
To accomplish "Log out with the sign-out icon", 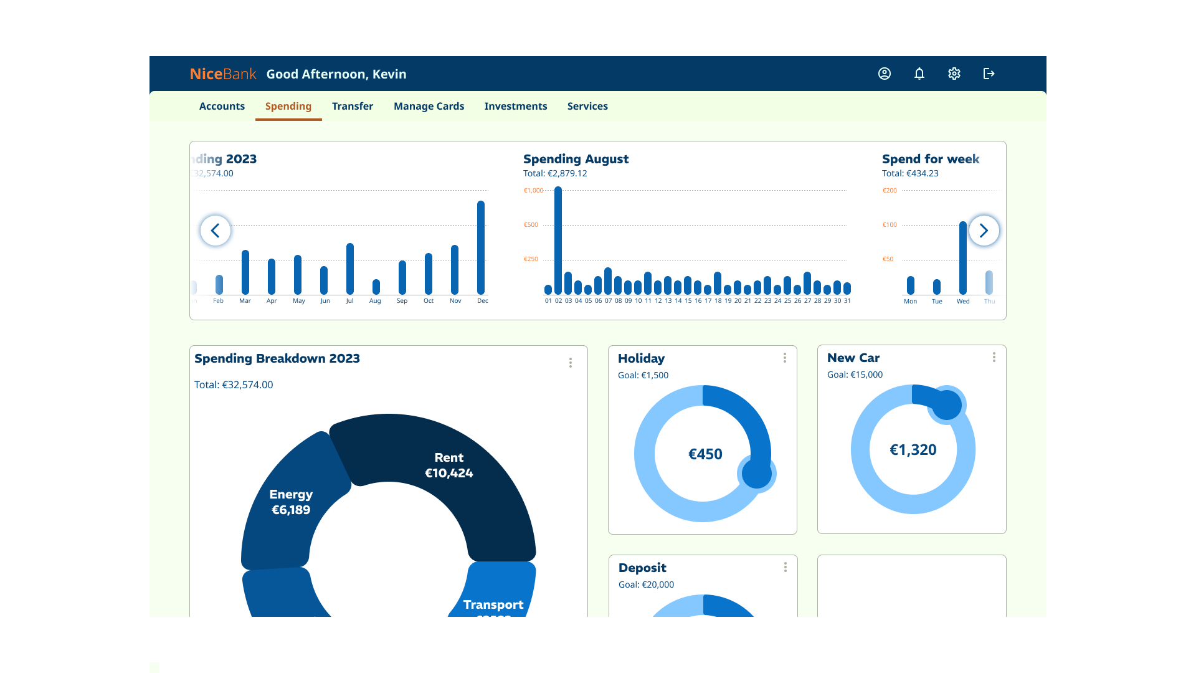I will click(989, 74).
